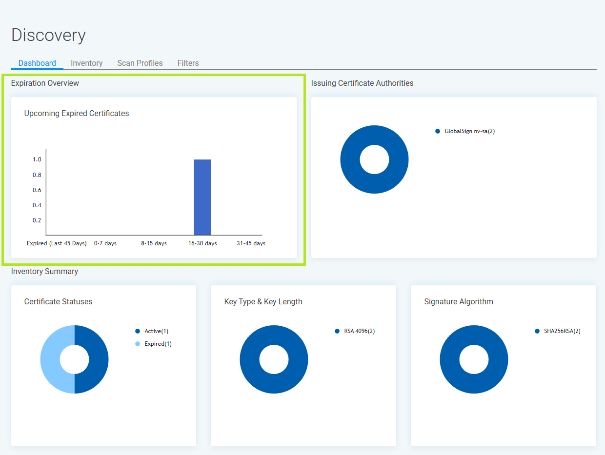Viewport: 605px width, 455px height.
Task: Click the Expired legend color dot
Action: point(138,344)
